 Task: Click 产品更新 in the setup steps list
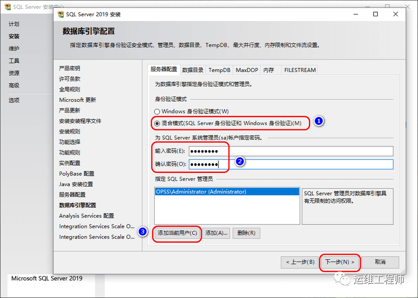pos(70,111)
